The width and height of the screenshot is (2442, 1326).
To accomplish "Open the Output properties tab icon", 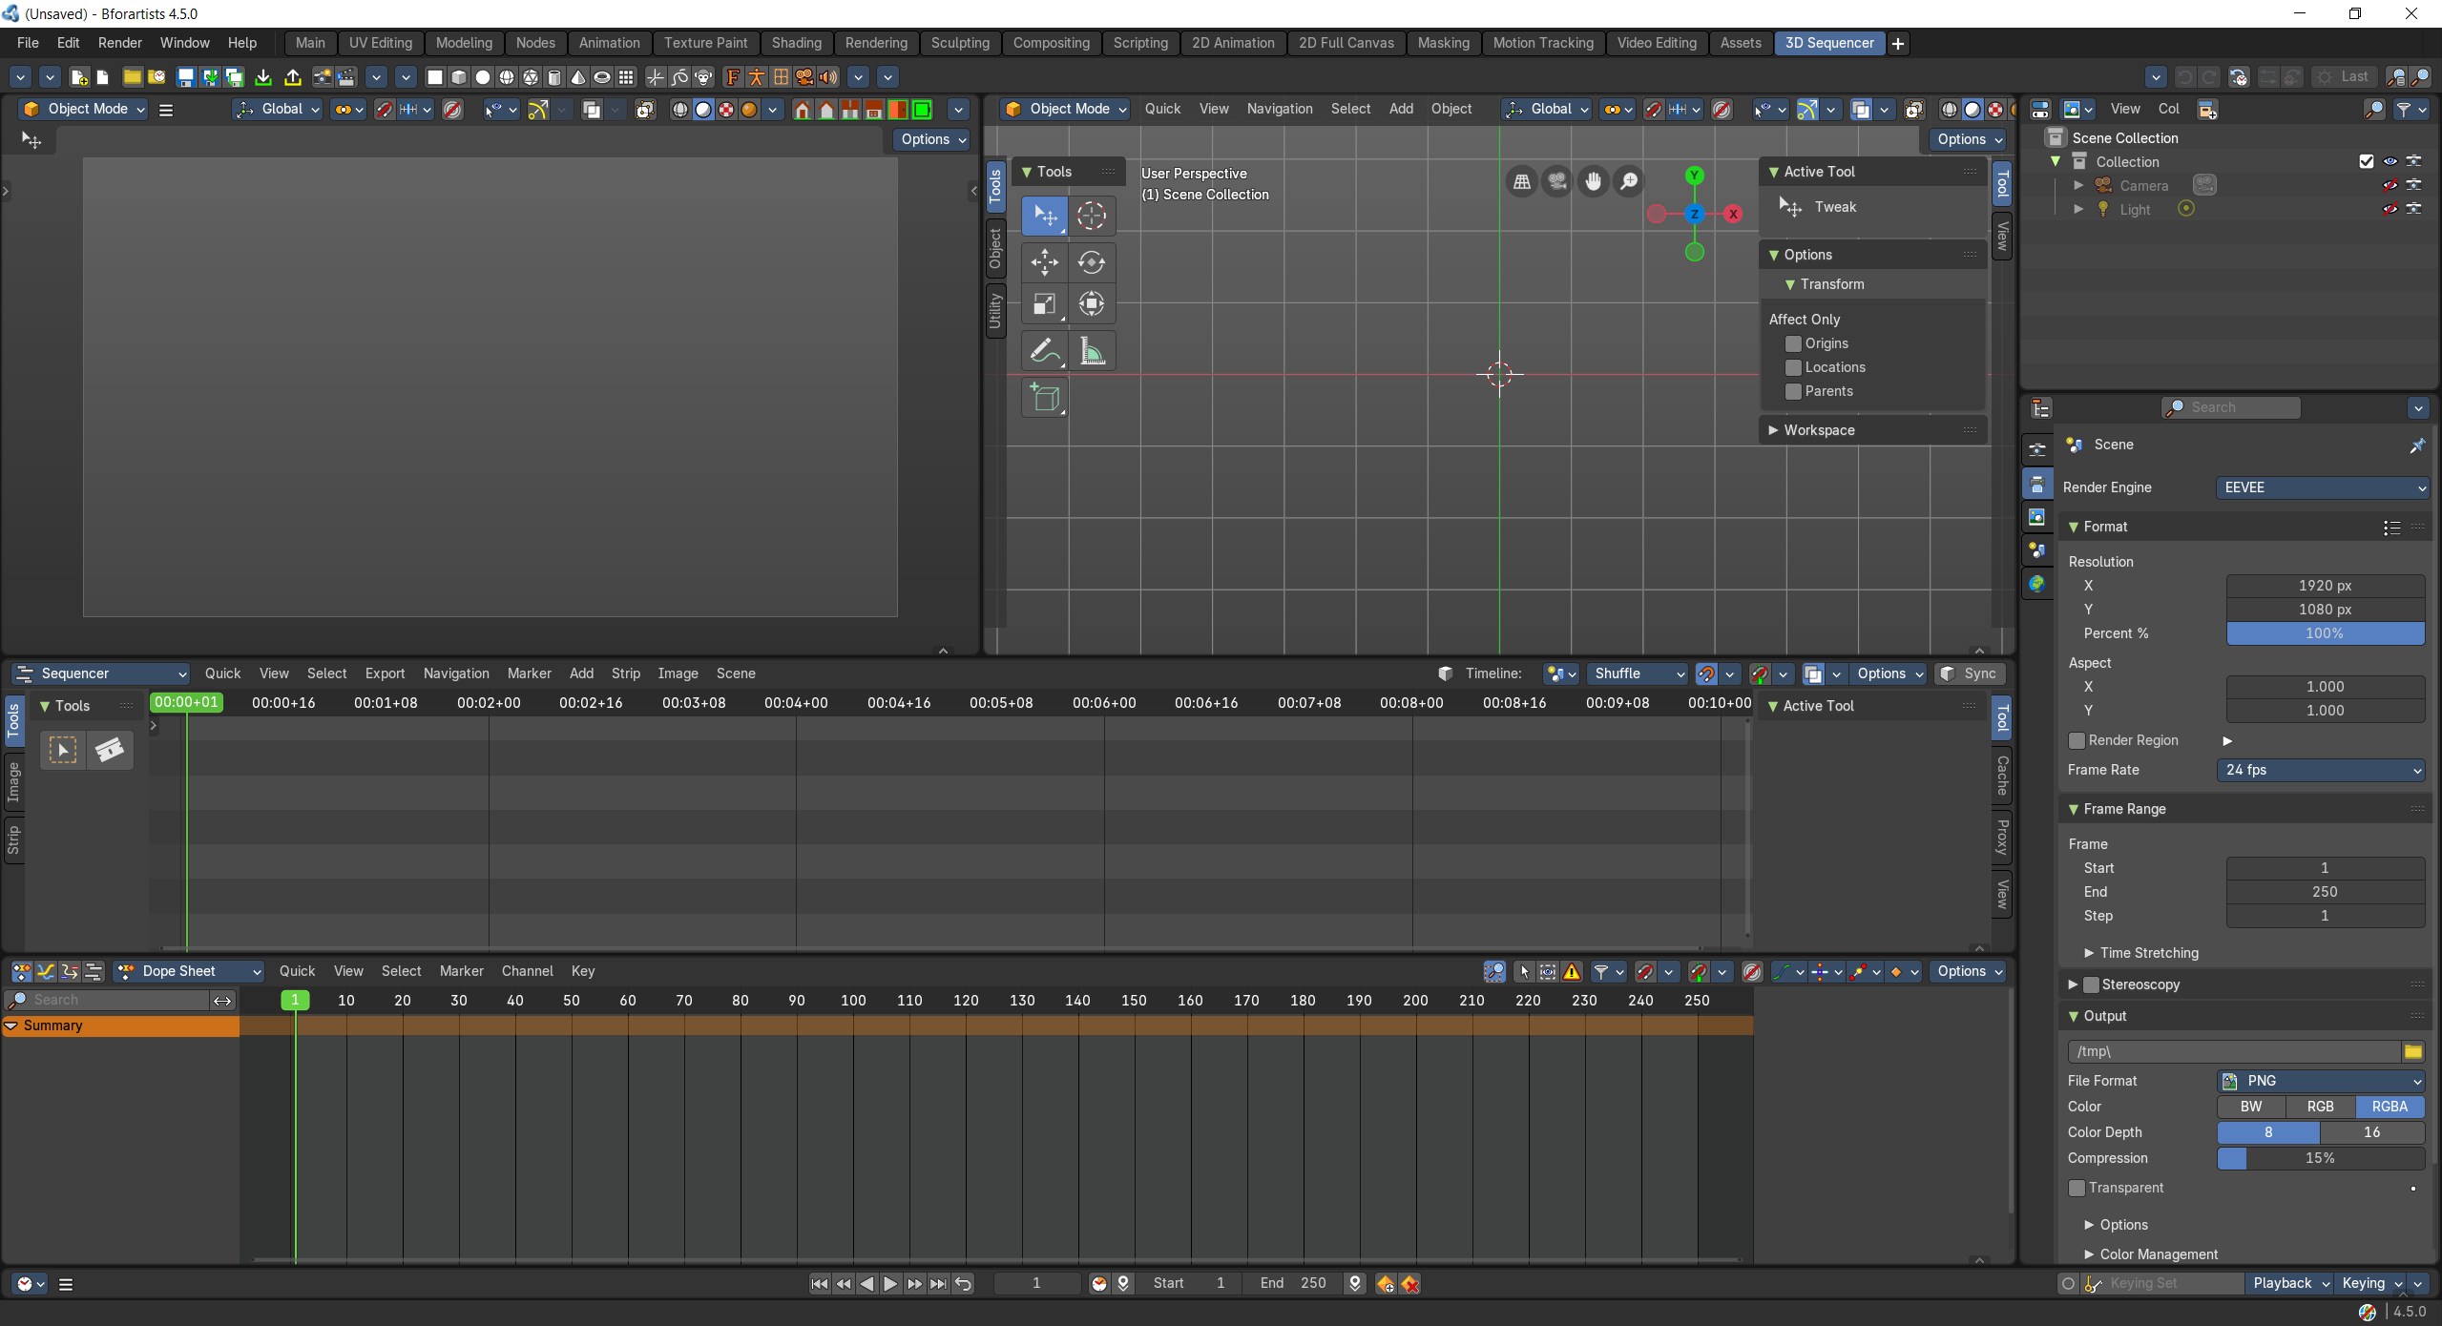I will 2037,485.
